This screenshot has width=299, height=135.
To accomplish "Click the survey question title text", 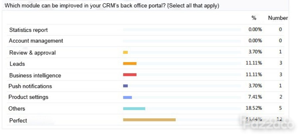I will tap(112, 6).
